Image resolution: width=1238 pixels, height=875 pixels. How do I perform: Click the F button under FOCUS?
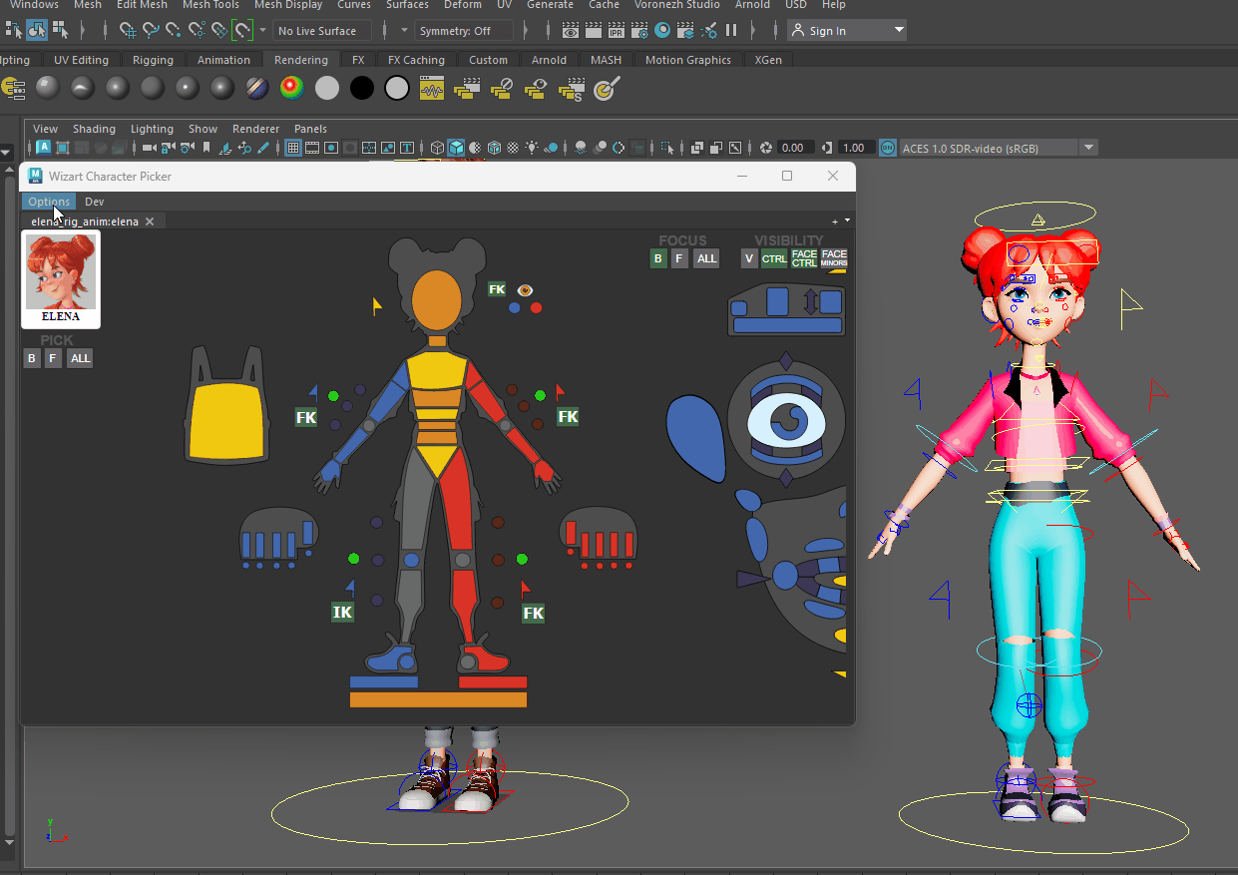click(679, 258)
